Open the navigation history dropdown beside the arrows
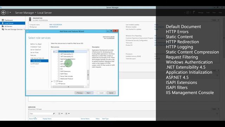 pyautogui.click(x=10, y=13)
